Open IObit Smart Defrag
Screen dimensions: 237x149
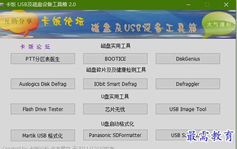[115, 84]
